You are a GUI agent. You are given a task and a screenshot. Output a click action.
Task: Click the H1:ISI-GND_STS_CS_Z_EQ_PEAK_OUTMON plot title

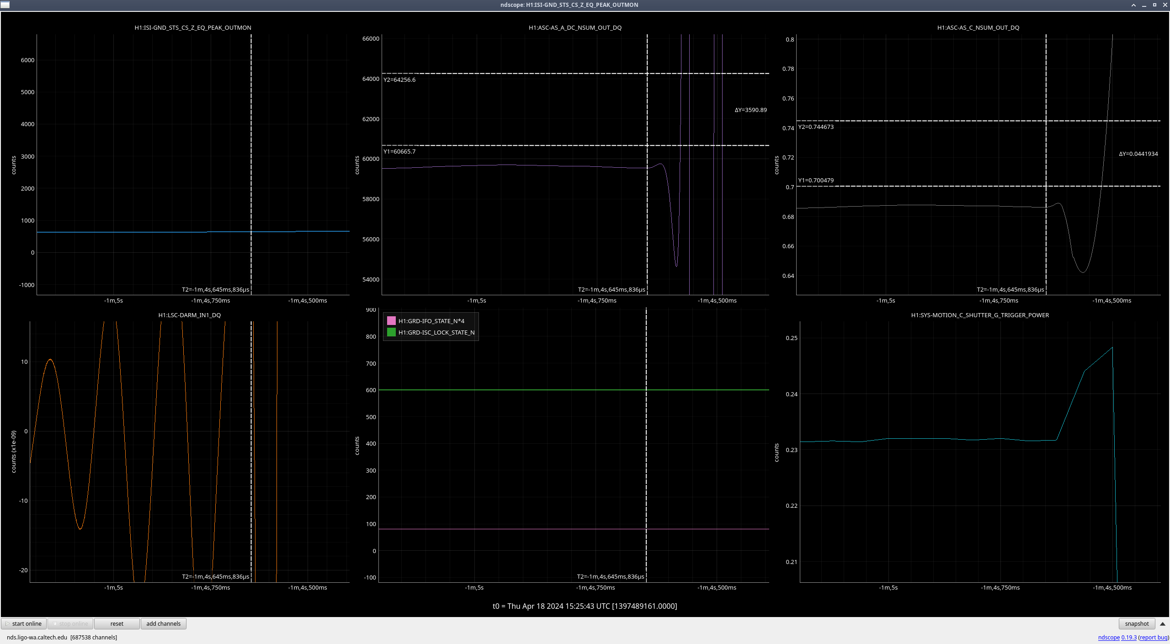point(192,27)
